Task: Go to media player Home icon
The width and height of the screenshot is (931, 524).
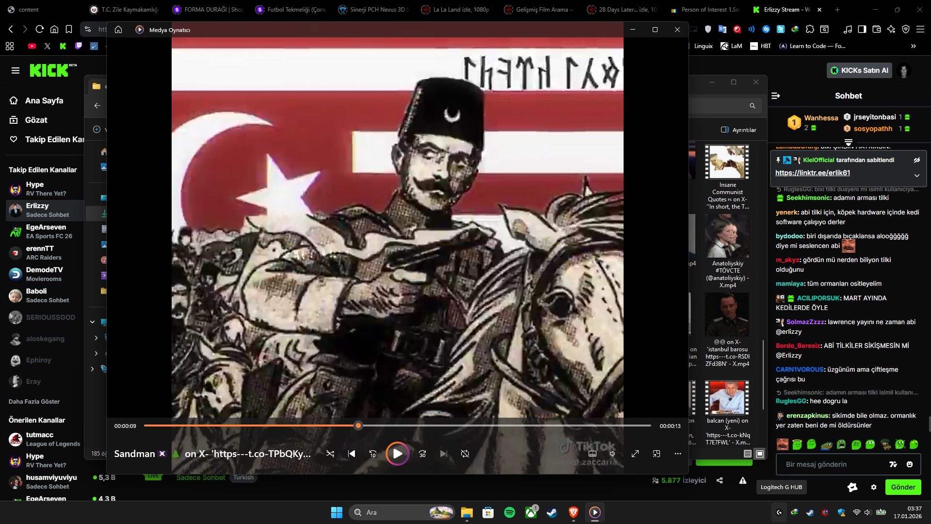Action: click(118, 30)
